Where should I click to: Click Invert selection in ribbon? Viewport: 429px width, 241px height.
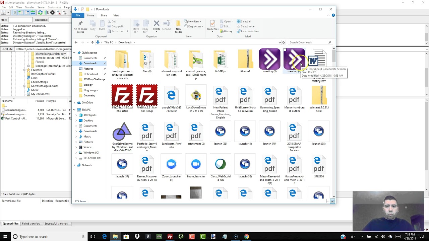[247, 31]
